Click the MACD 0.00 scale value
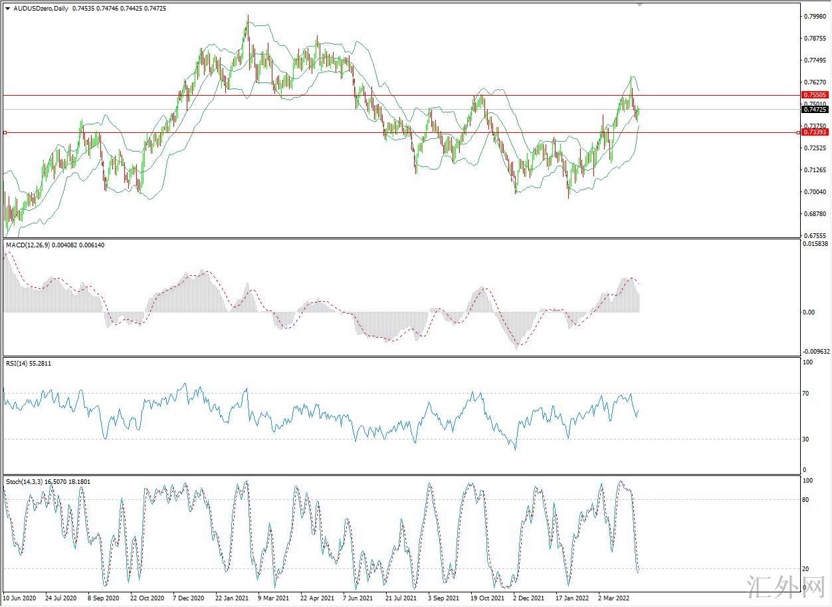The width and height of the screenshot is (832, 607). coord(809,312)
